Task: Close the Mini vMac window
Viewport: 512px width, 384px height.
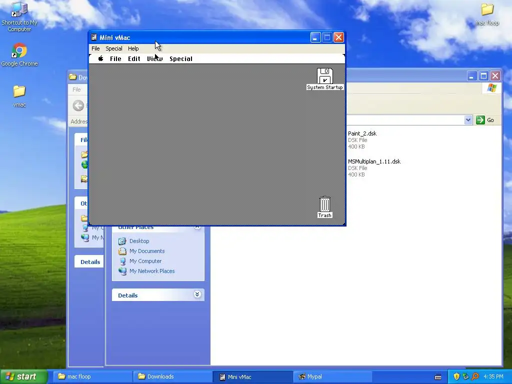Action: [x=338, y=37]
